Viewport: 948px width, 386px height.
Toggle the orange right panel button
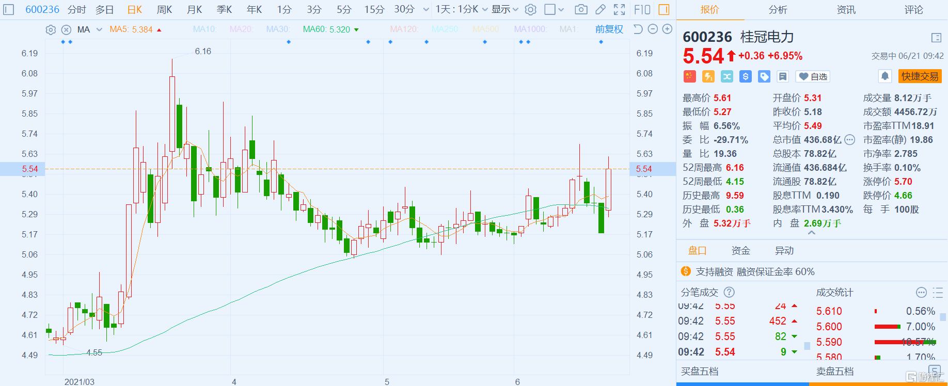pos(664,9)
